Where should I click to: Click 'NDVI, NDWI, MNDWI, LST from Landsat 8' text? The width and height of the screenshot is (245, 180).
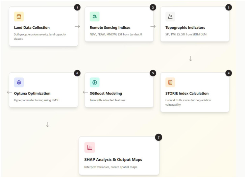coord(116,34)
